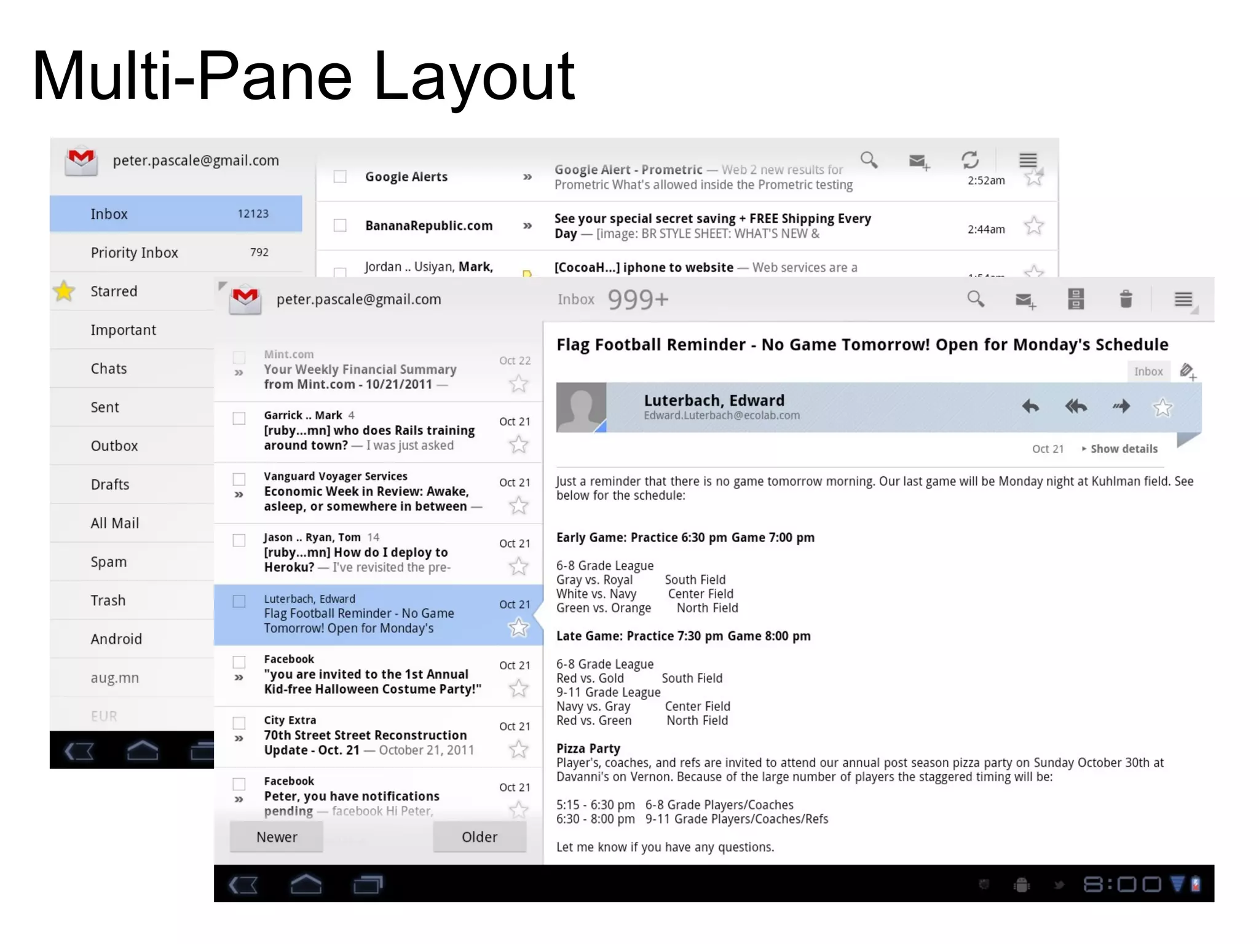1259x944 pixels.
Task: Open the Vanguard Economic Week in Review email
Action: pos(379,493)
